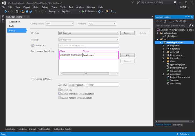Click the feedback icon in title bar
Screen dimensions: 195x136
tap(138, 3)
